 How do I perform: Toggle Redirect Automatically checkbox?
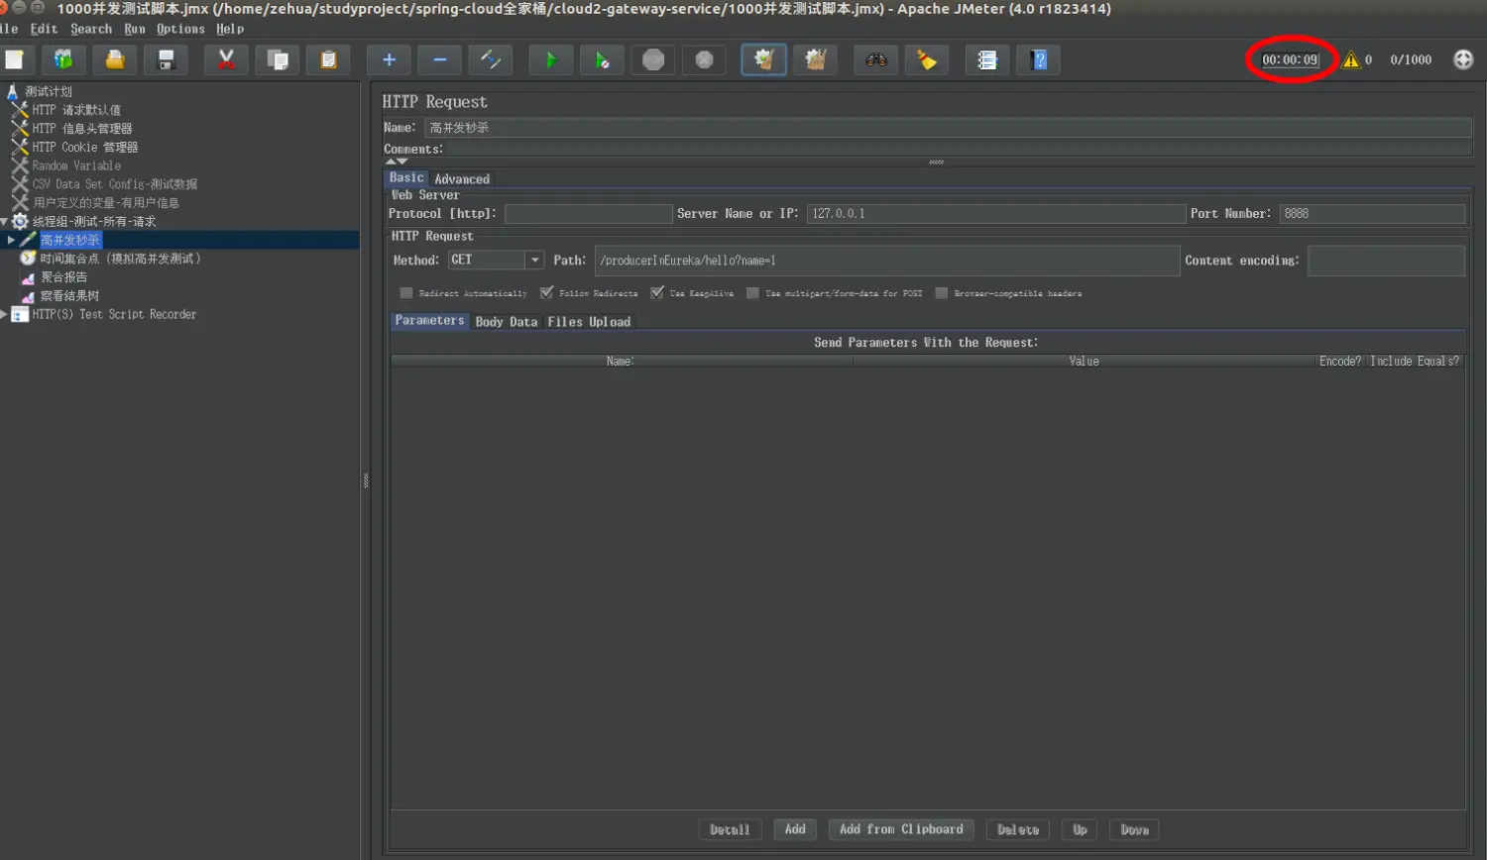pyautogui.click(x=405, y=293)
